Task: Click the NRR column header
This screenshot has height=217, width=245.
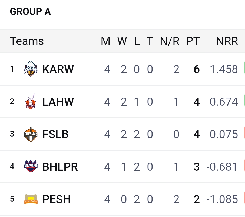Action: pyautogui.click(x=227, y=41)
